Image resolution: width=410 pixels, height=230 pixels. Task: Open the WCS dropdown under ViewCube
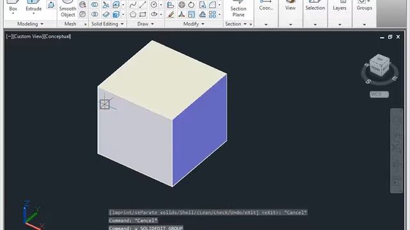tap(379, 95)
